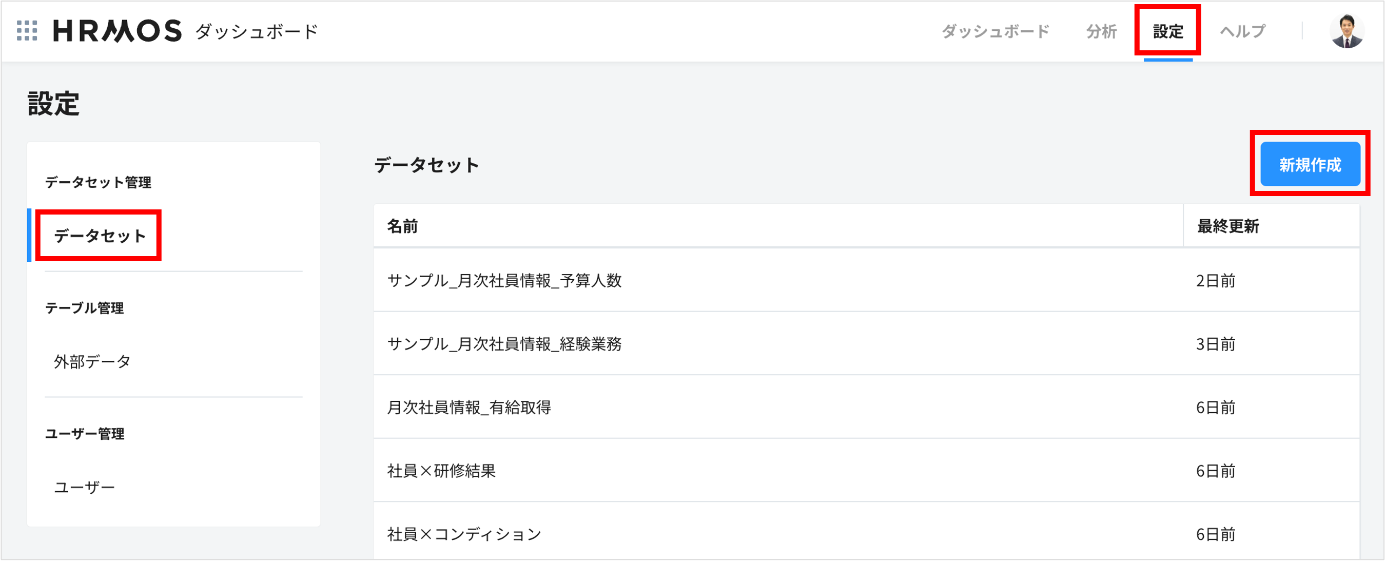Screen dimensions: 1385x562
Task: Click the 新規作成 button
Action: 1310,165
